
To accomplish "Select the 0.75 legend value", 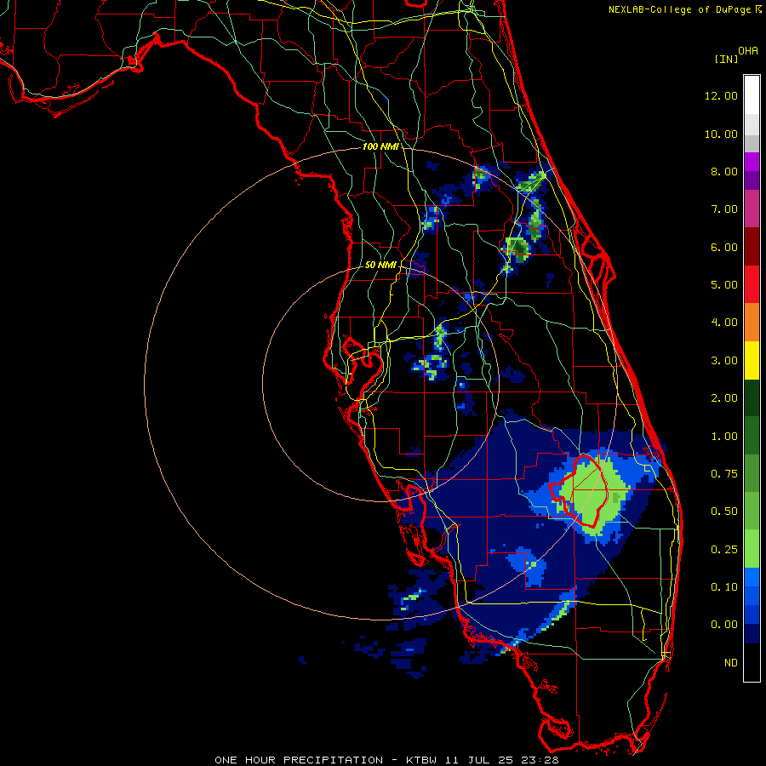I will (724, 474).
